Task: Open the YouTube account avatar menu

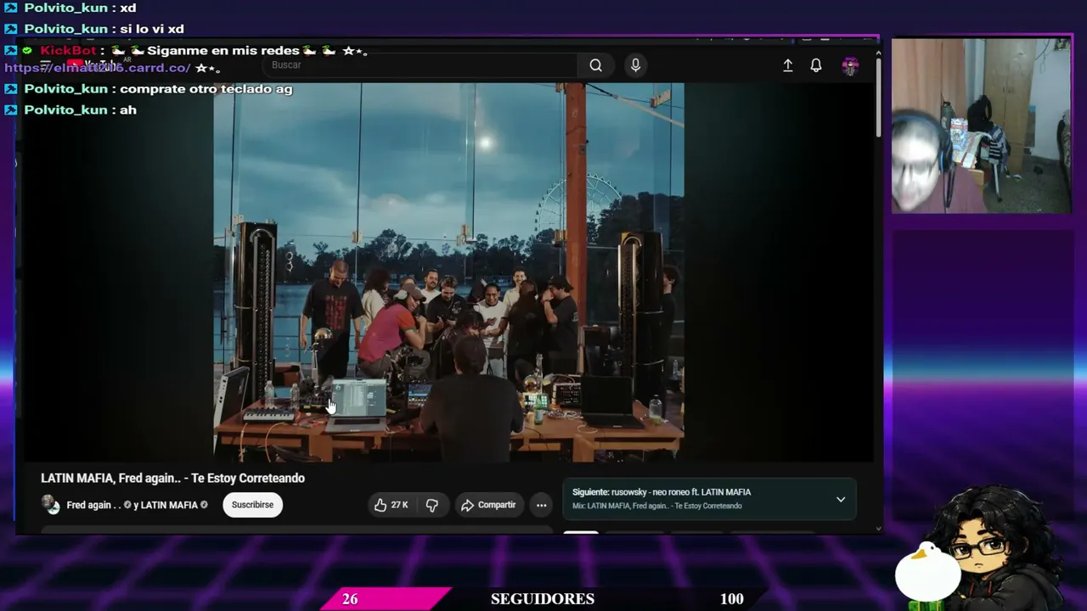Action: [850, 66]
